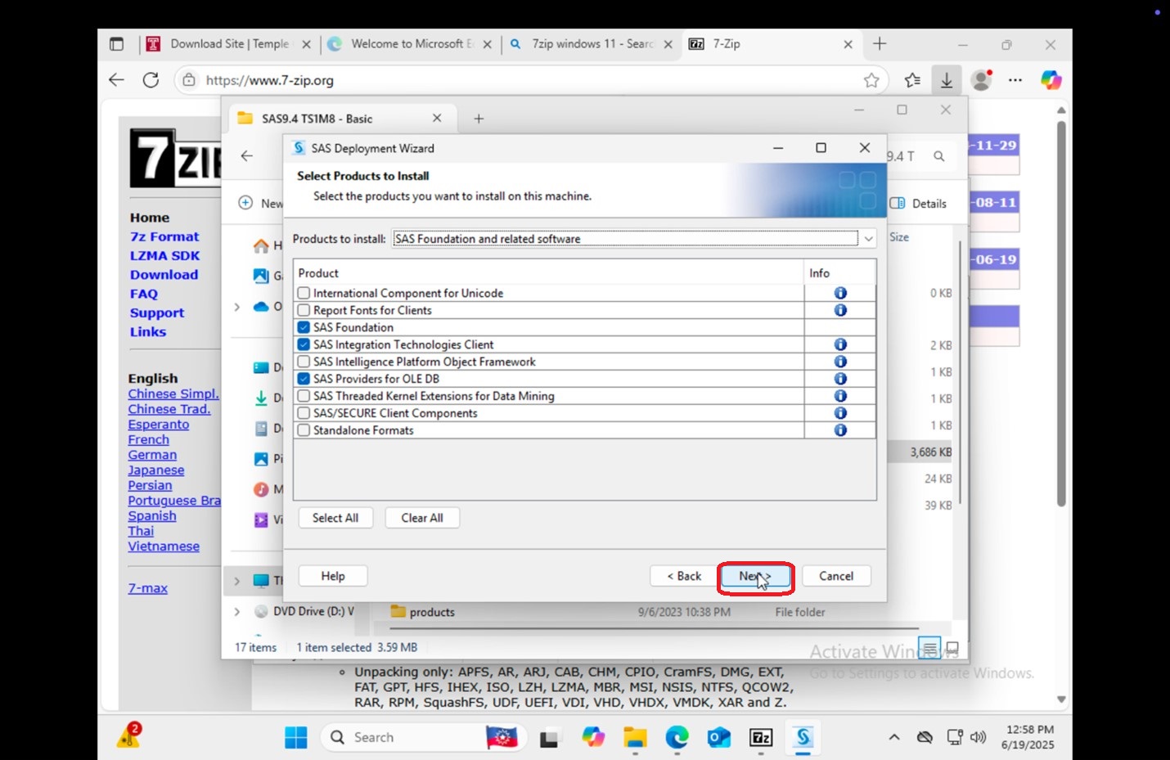Switch to Download Site Temple tab
The width and height of the screenshot is (1170, 760).
tap(229, 44)
